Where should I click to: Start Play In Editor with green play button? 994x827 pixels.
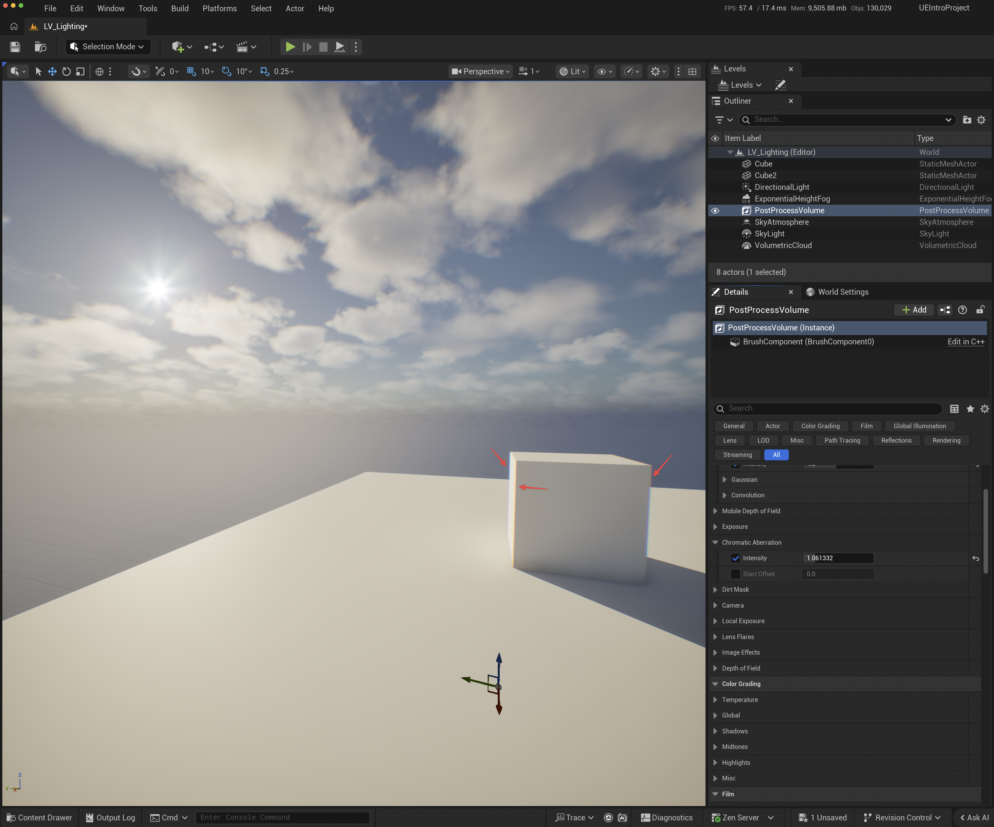tap(290, 47)
